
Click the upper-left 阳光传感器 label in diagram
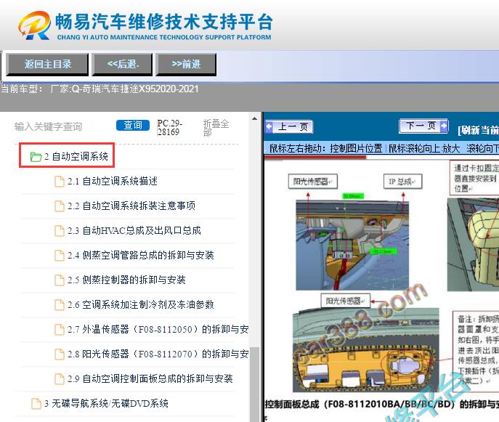point(312,182)
